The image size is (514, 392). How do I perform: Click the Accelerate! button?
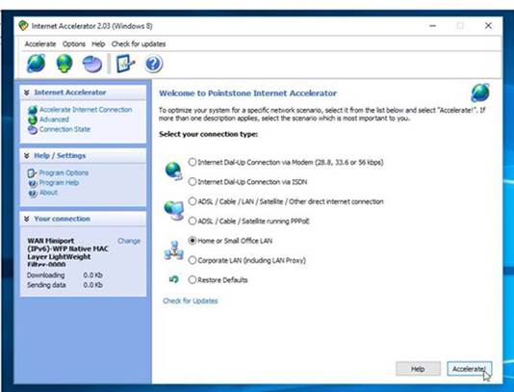click(x=470, y=369)
